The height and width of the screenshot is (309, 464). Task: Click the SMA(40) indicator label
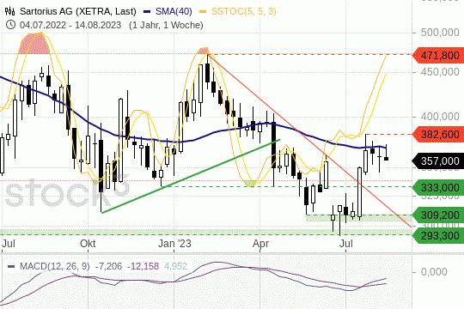174,11
